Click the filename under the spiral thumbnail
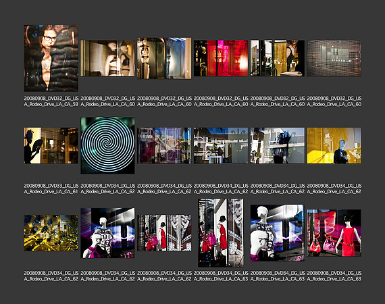 108,188
